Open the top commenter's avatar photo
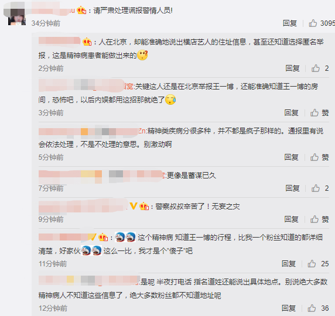335x316 pixels. tap(16, 16)
